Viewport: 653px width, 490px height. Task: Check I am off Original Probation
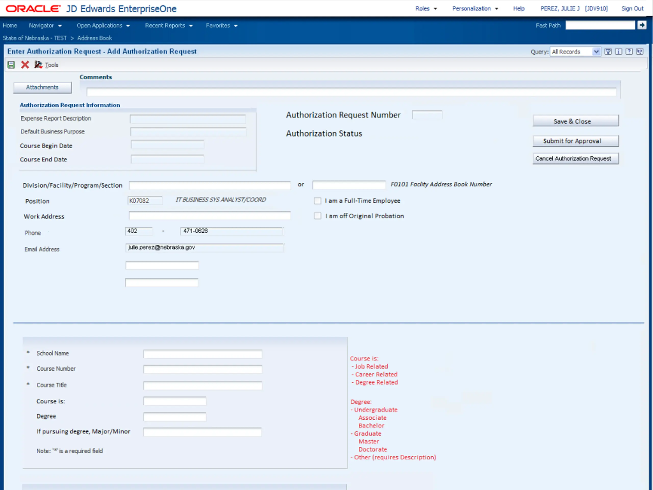pyautogui.click(x=318, y=216)
